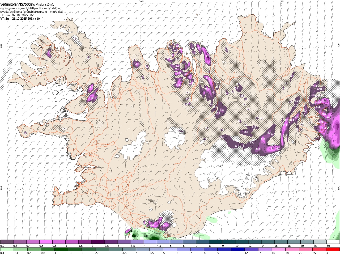Screen dimensions: 340x255
Task: Click the 'slydda/snjókoma' legend description line
Action: pos(32,12)
